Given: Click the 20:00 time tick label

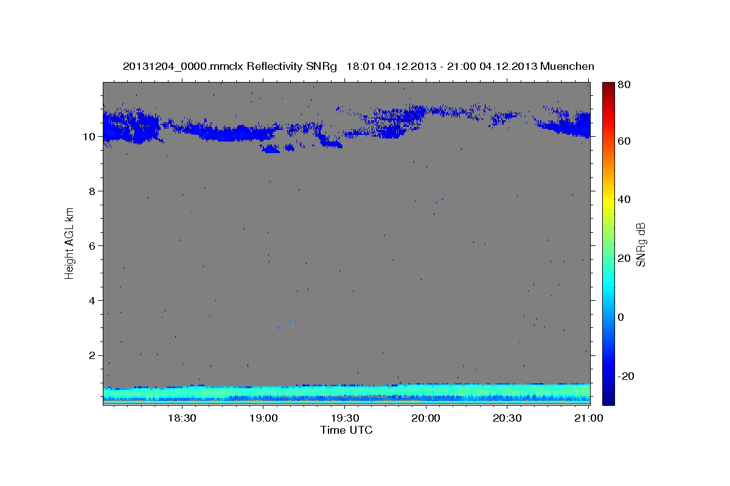Looking at the screenshot, I should point(426,418).
